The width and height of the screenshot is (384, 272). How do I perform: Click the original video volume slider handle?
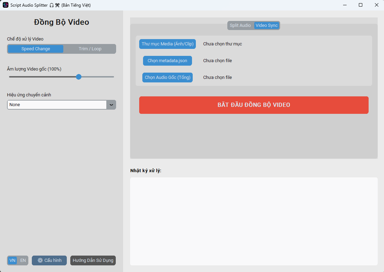79,77
